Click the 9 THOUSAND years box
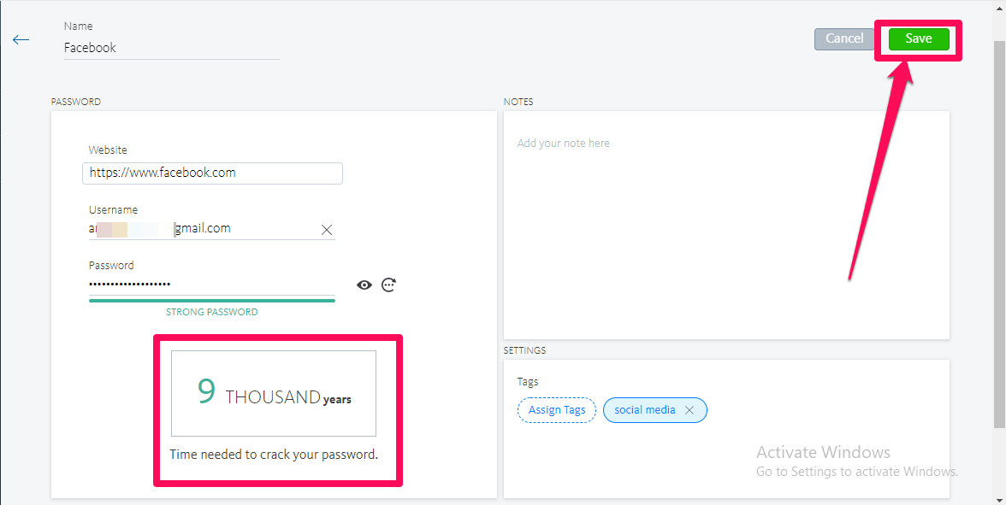Viewport: 1006px width, 505px height. point(274,393)
